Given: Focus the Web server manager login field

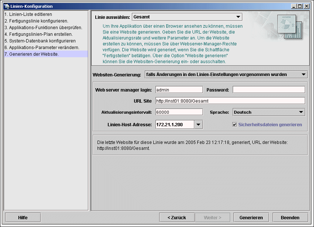Looking at the screenshot, I should pyautogui.click(x=179, y=90).
